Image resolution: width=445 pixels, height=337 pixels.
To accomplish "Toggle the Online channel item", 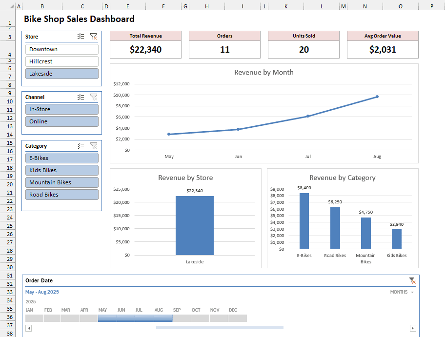I will (x=62, y=121).
